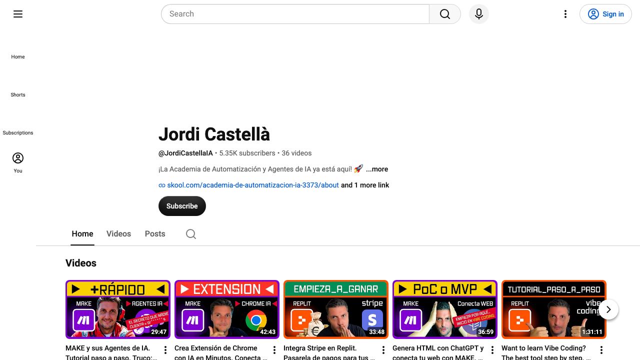Image resolution: width=640 pixels, height=360 pixels.
Task: Click the '5.35K subscribers' text
Action: click(247, 153)
